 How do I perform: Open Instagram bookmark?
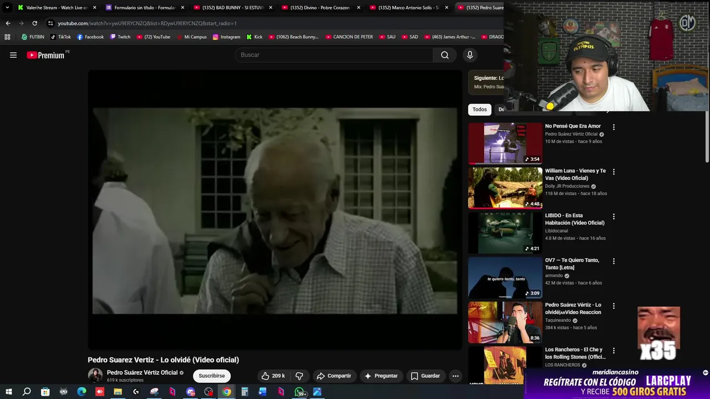[226, 37]
